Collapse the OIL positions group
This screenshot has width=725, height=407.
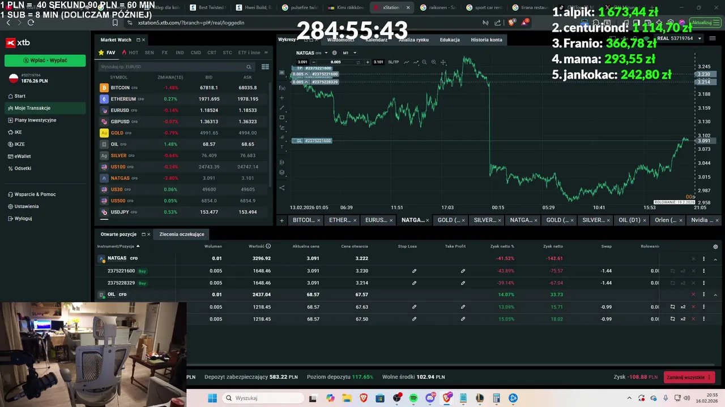tap(715, 295)
